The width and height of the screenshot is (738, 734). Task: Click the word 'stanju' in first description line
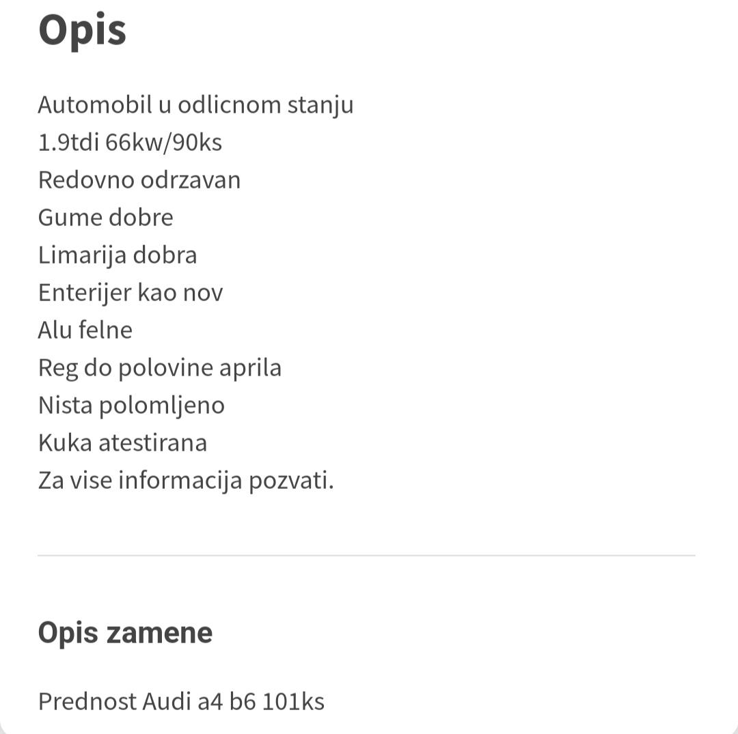[x=320, y=105]
